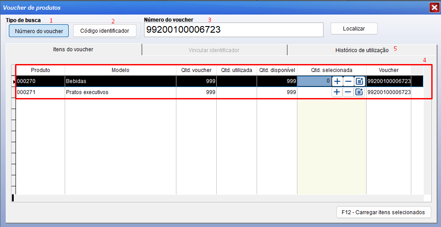Select Código identificador search type

point(105,31)
